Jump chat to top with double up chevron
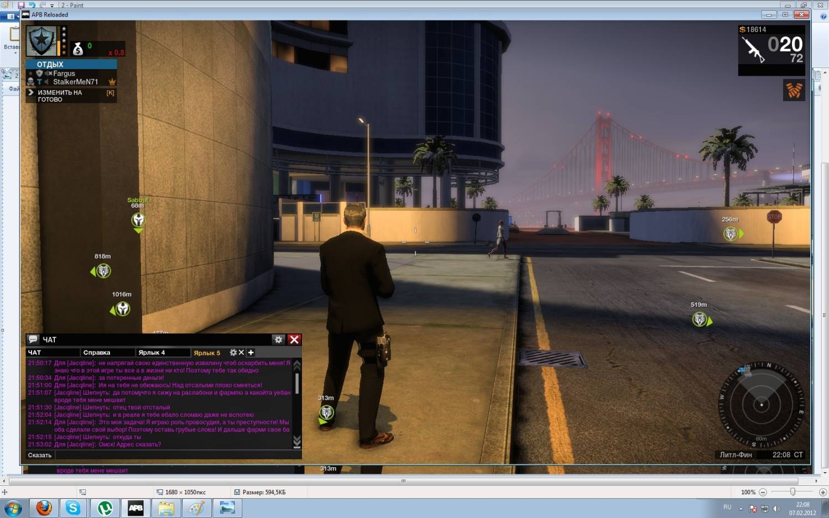829x518 pixels. [x=297, y=365]
